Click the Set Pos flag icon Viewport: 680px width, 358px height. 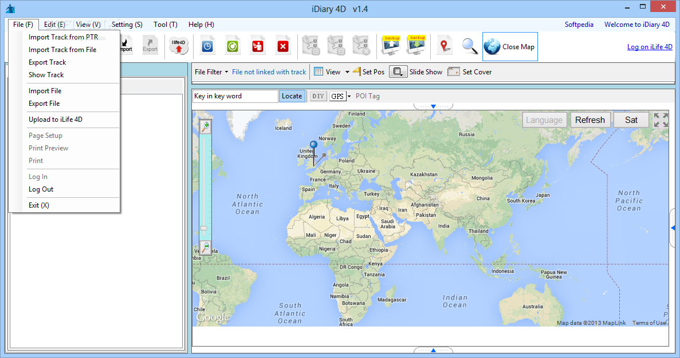[x=357, y=71]
